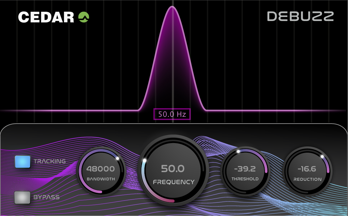Click the THRESHOLD label under its value
348x216 pixels.
(245, 179)
